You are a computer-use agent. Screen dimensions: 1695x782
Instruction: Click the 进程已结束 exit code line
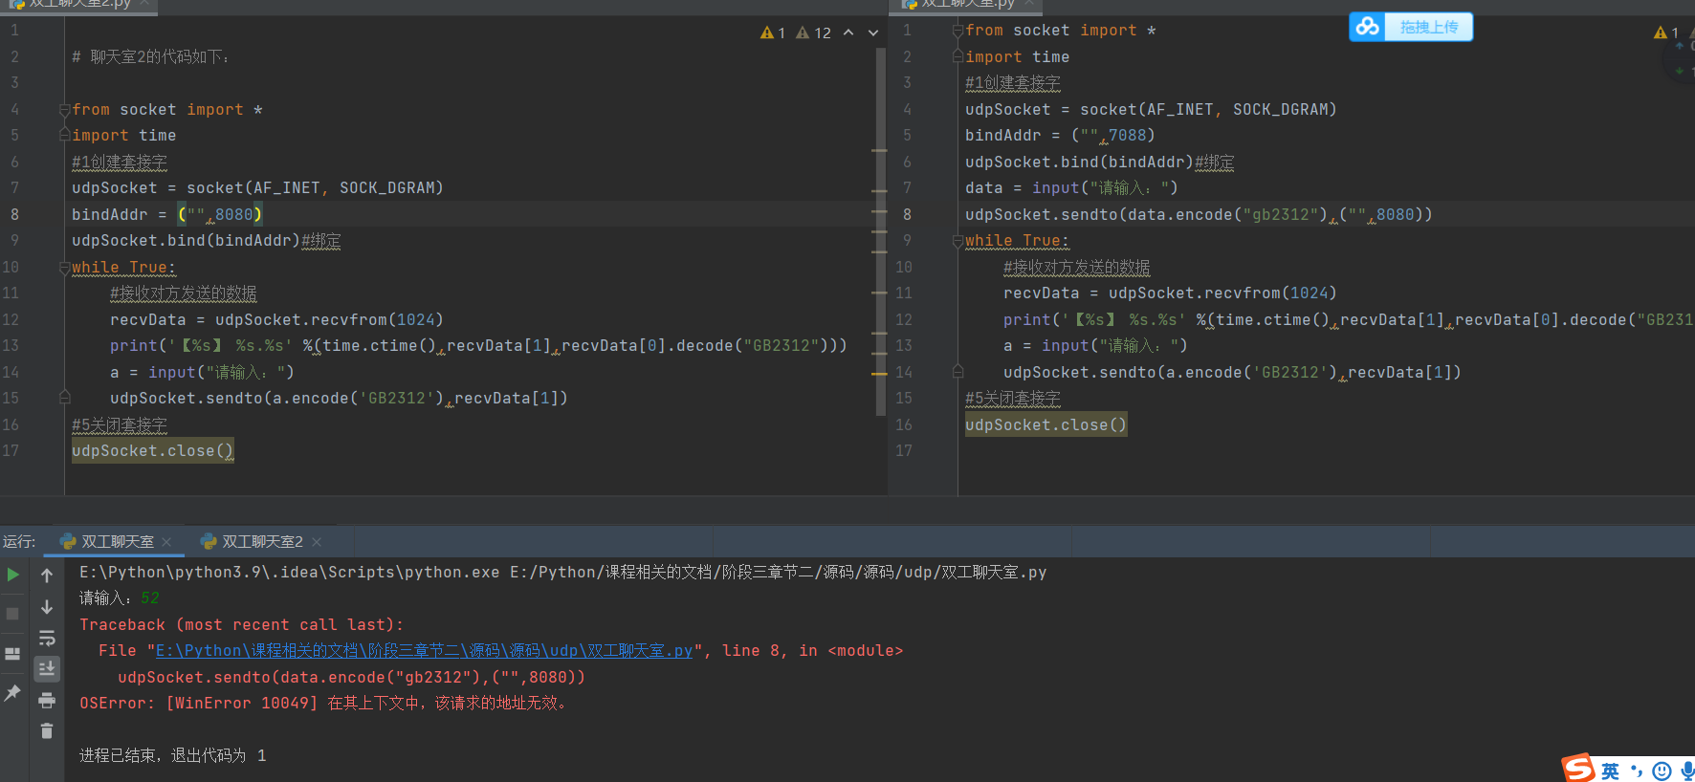pos(173,756)
